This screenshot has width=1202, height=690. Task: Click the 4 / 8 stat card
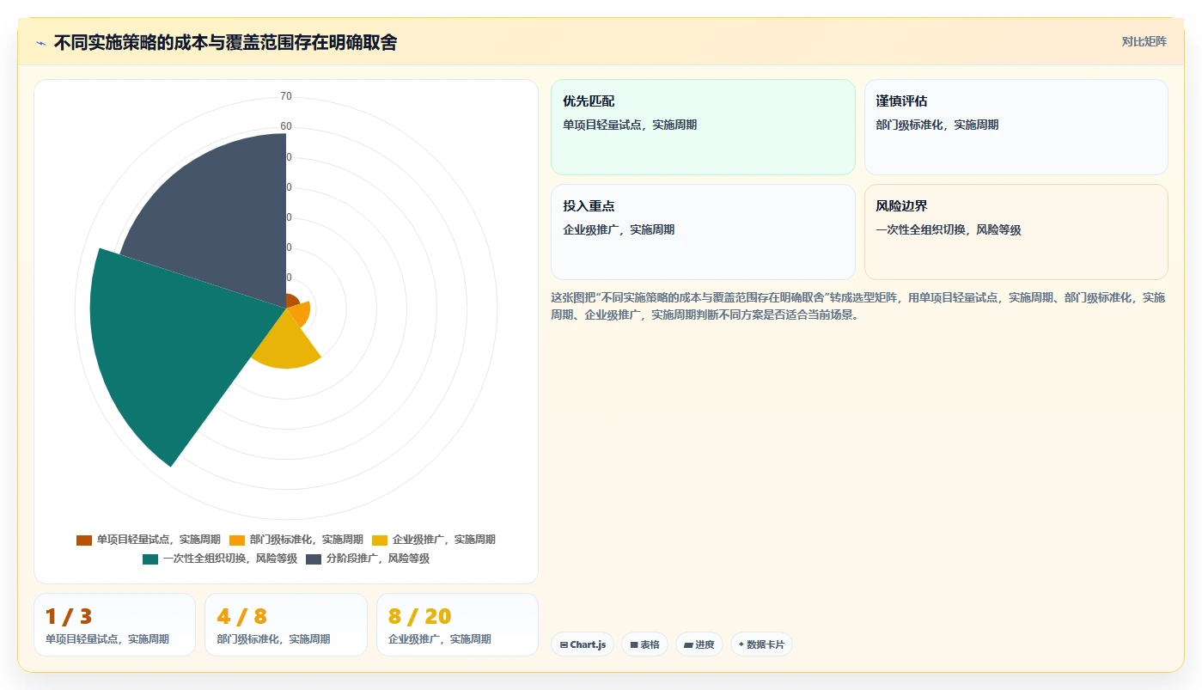286,625
